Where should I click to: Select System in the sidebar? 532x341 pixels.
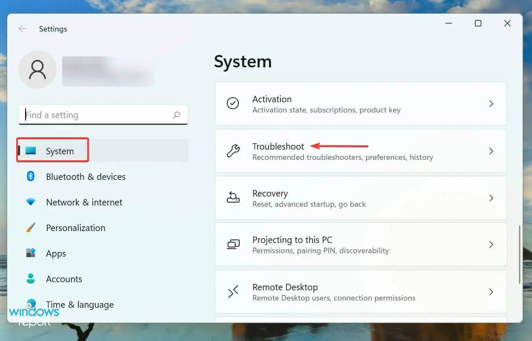tap(60, 151)
